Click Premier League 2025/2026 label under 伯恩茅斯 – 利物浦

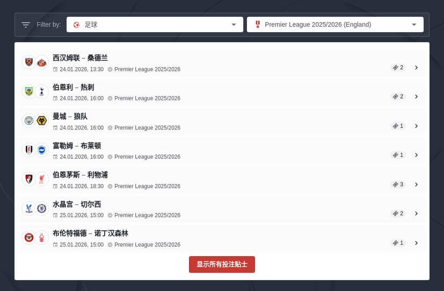[x=147, y=186]
